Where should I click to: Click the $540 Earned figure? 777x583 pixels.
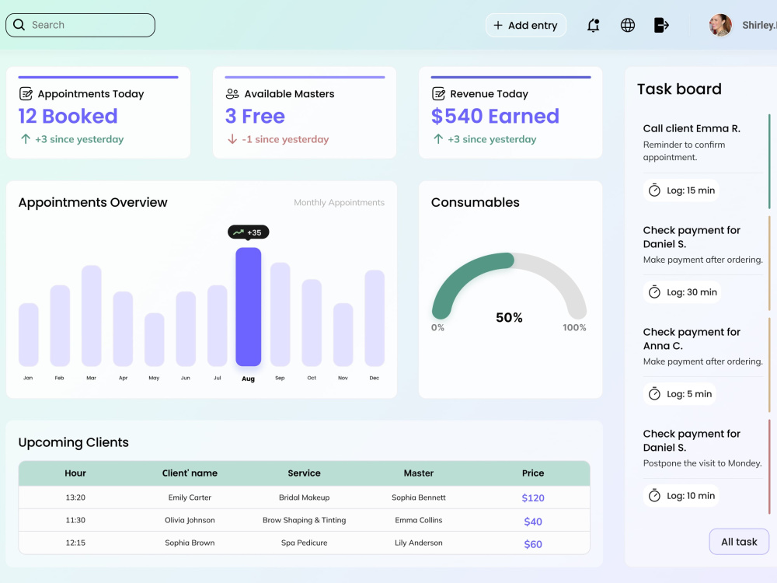coord(495,116)
